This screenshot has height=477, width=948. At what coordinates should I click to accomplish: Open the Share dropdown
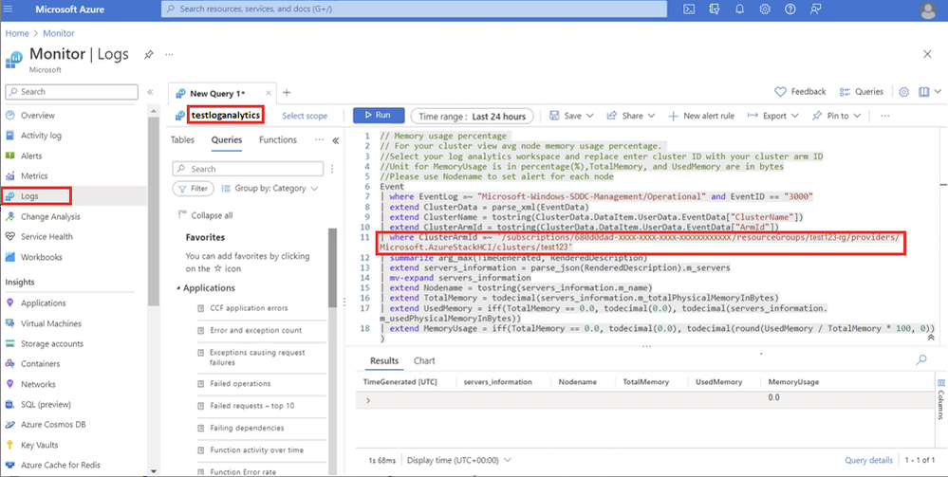pyautogui.click(x=631, y=116)
